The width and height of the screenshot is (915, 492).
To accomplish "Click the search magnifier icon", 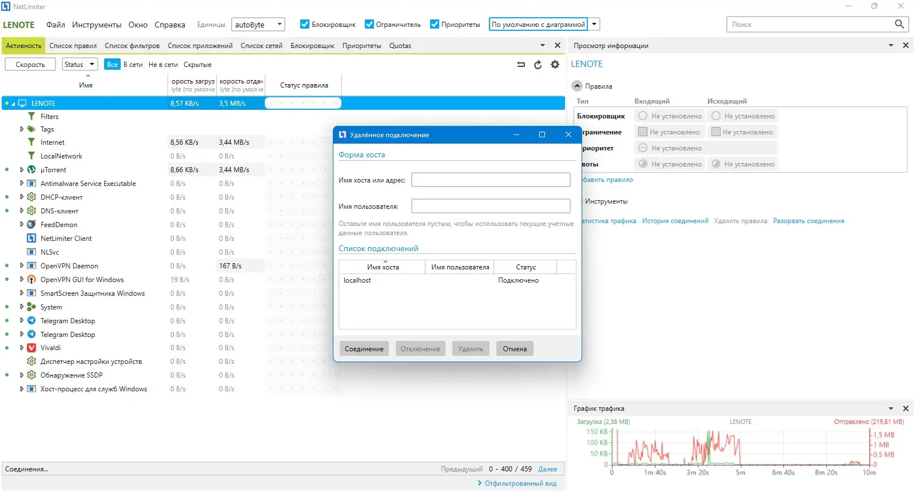I will (x=899, y=24).
